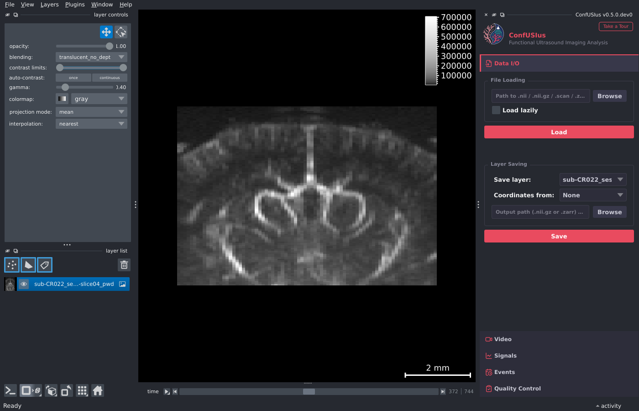Play the time axis animation
This screenshot has height=411, width=639.
coord(167,391)
